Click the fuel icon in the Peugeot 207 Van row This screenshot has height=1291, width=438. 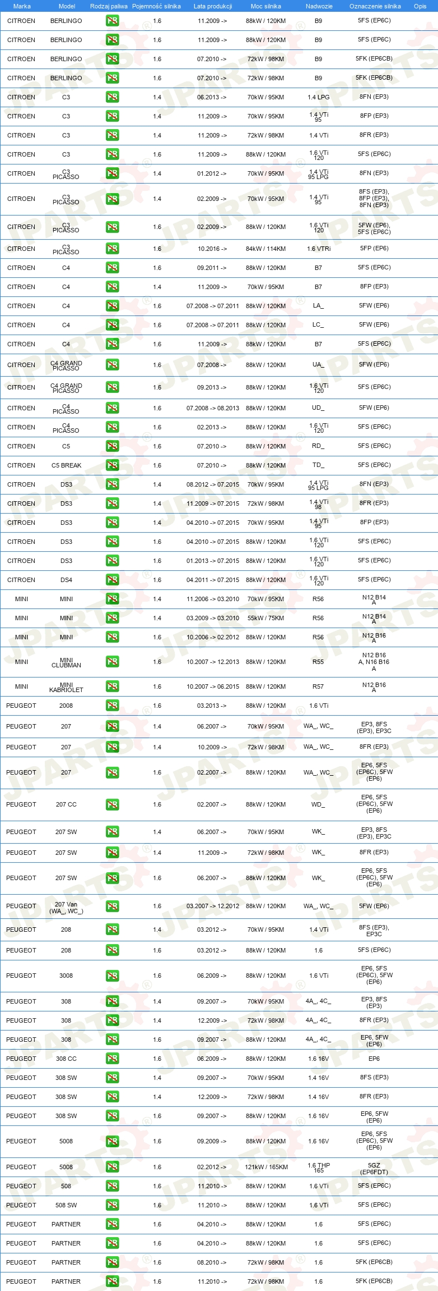pos(112,906)
